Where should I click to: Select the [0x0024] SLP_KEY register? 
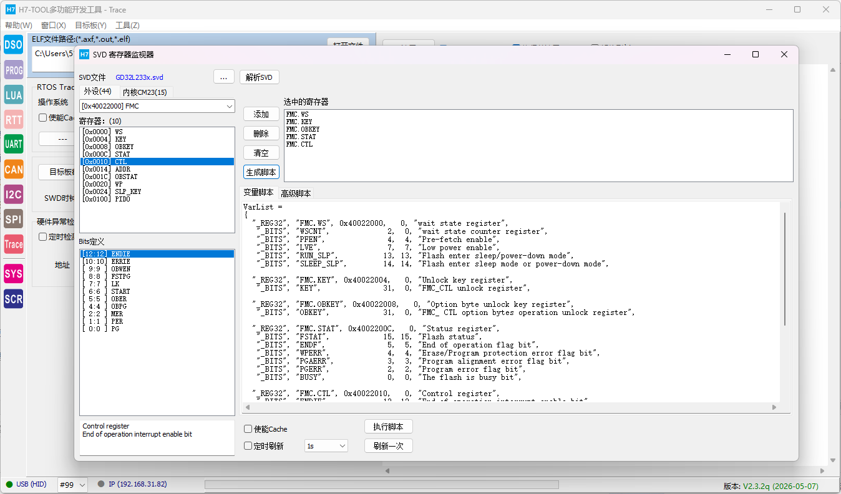click(157, 191)
